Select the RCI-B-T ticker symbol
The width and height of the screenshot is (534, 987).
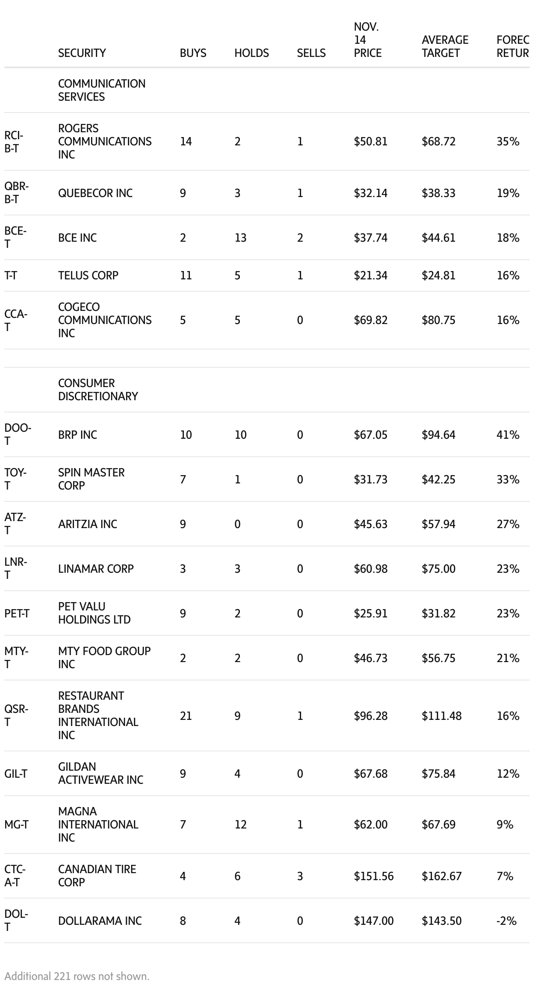(14, 141)
